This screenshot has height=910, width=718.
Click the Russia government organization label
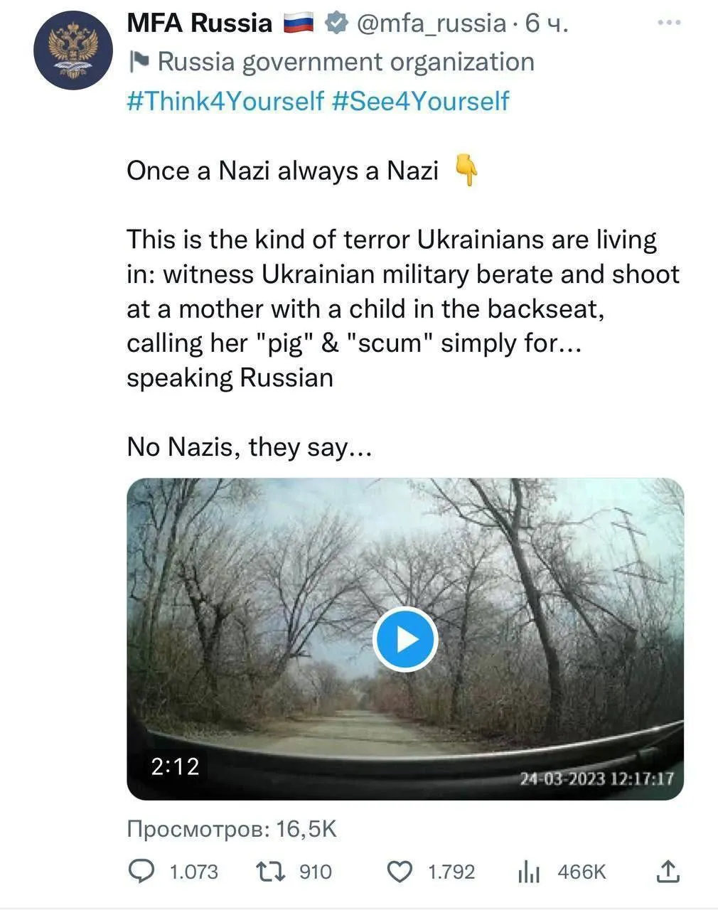345,62
